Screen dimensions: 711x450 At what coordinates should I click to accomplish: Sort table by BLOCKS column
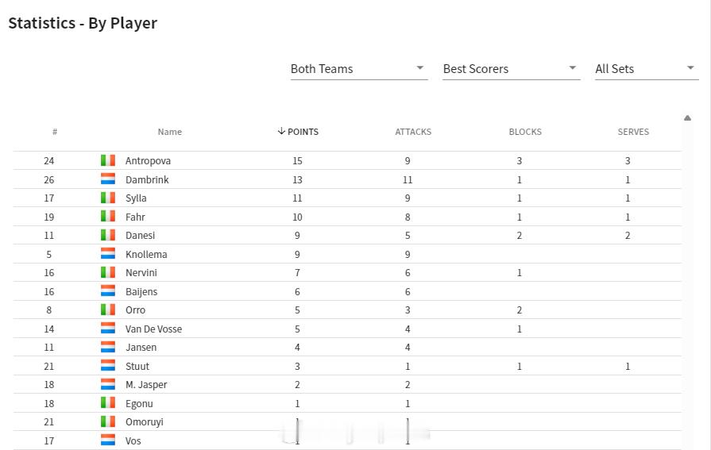pos(525,132)
